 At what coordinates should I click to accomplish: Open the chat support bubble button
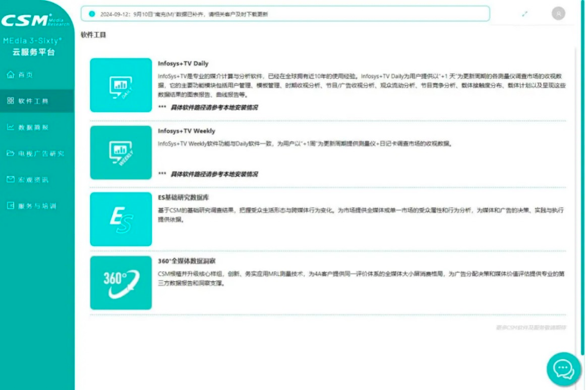563,369
